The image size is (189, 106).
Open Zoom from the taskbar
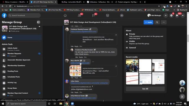pos(72,104)
